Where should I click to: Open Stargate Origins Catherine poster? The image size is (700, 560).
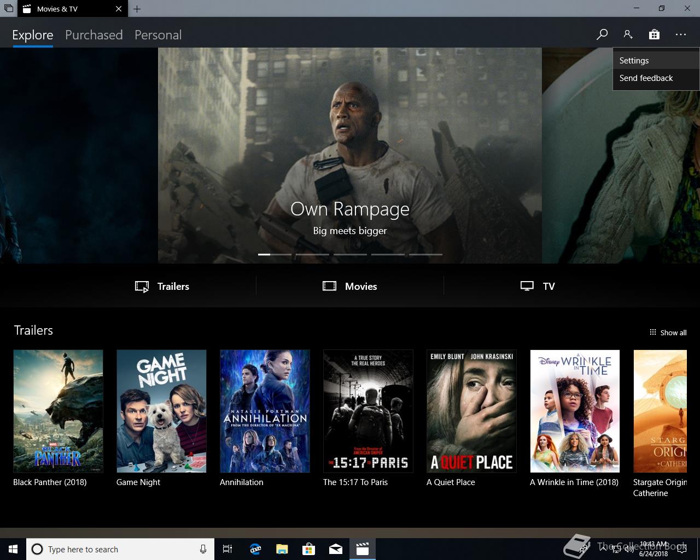660,411
